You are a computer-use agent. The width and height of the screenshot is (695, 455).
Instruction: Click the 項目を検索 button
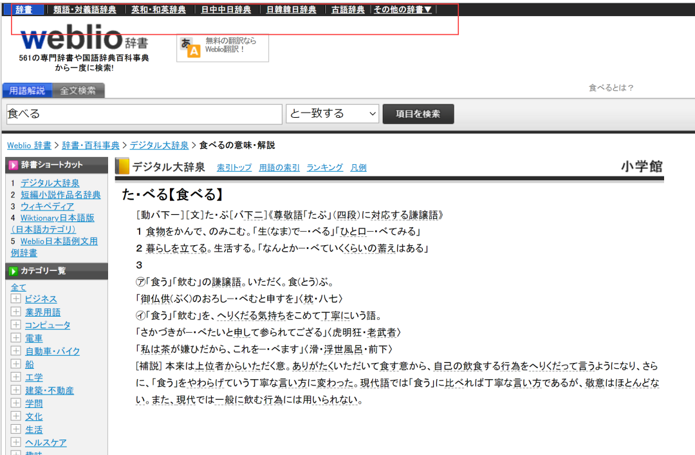(x=418, y=114)
